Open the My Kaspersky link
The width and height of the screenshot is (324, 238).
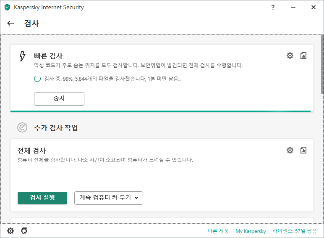point(251,231)
